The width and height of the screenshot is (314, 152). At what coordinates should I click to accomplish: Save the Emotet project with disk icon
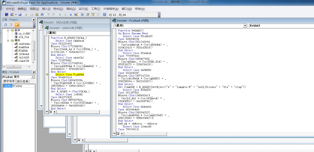20,15
